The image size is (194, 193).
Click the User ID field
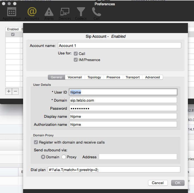pos(123,92)
